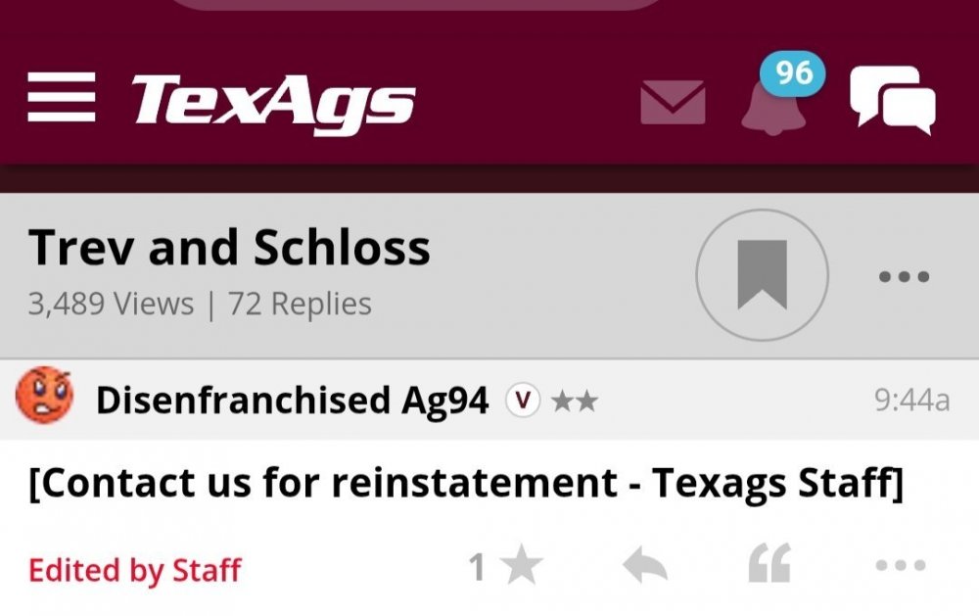Star the post by Disenfranchised Ag94
Screen dimensions: 979x616
(522, 567)
